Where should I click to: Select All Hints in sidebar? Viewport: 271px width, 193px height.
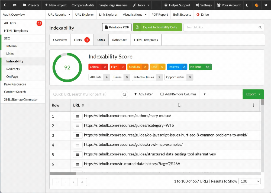[23, 23]
